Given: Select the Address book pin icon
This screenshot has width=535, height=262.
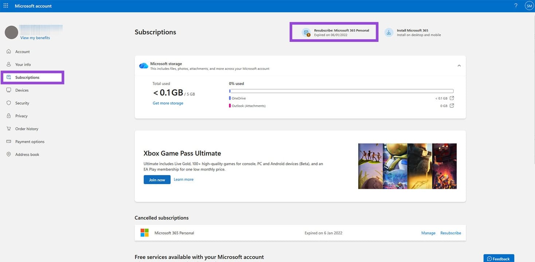Looking at the screenshot, I should [8, 154].
